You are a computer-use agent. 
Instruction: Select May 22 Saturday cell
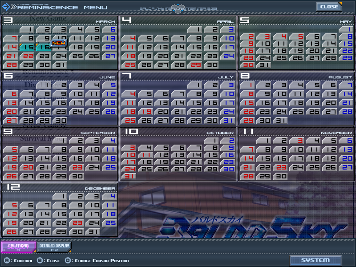[x=346, y=51]
